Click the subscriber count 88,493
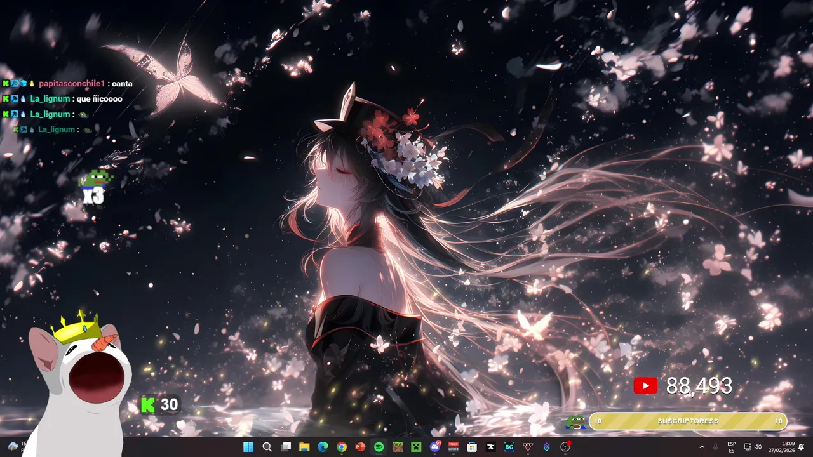Image resolution: width=813 pixels, height=457 pixels. [699, 385]
